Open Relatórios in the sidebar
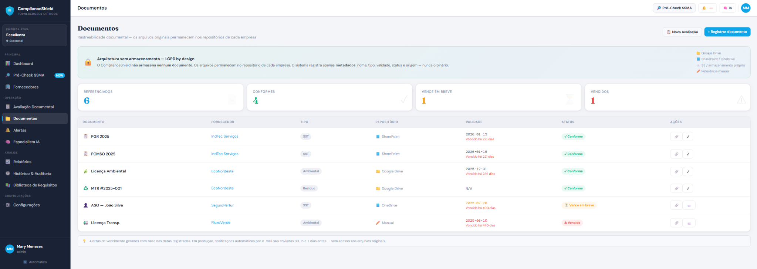Image resolution: width=757 pixels, height=269 pixels. 35,162
